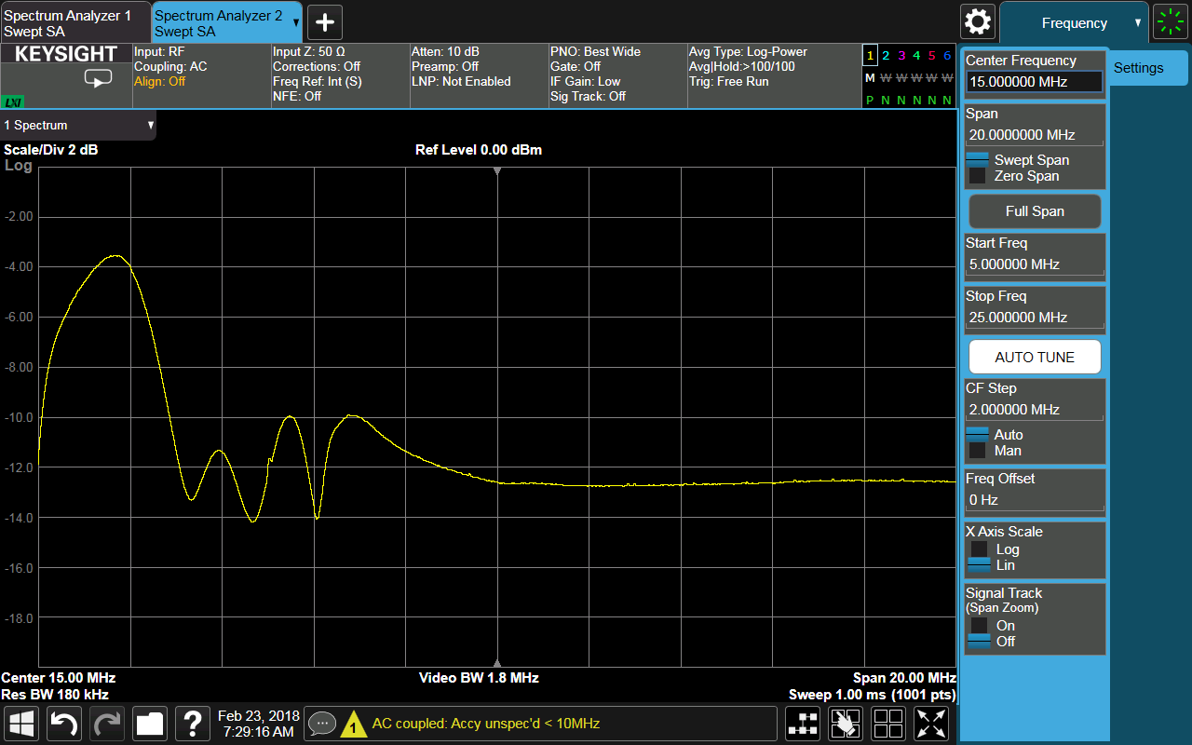This screenshot has width=1192, height=745.
Task: Click the Keysight screen preset icon
Action: [98, 79]
